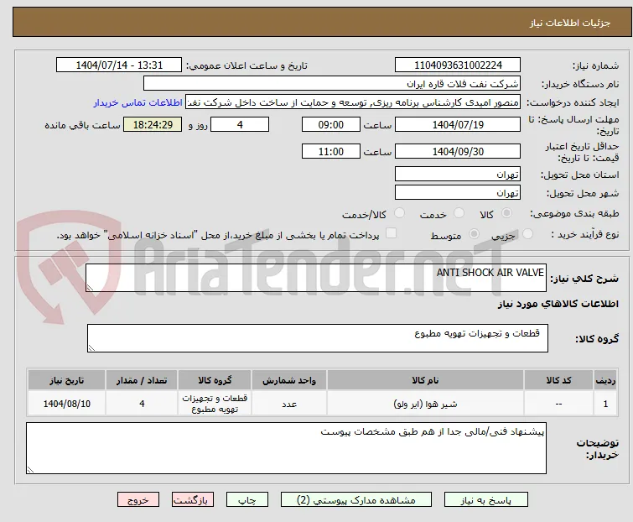Click the days remaining field showing 4
The image size is (633, 522).
click(x=240, y=124)
